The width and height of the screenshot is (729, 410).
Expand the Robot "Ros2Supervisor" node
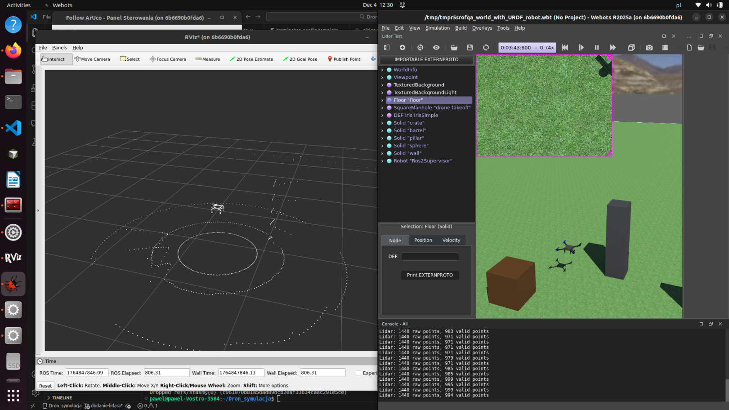point(382,161)
